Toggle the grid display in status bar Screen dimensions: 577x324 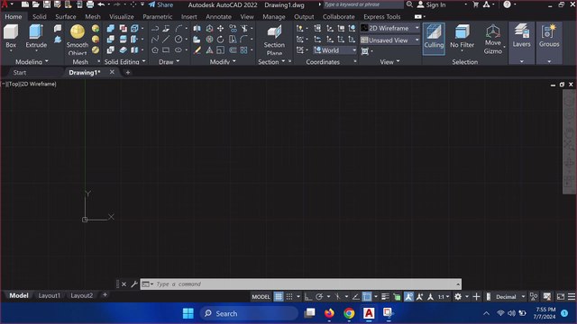[x=279, y=296]
